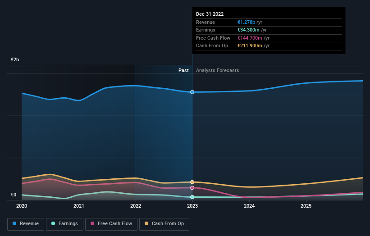Click the €2b y-axis label
The width and height of the screenshot is (370, 236).
[x=15, y=59]
